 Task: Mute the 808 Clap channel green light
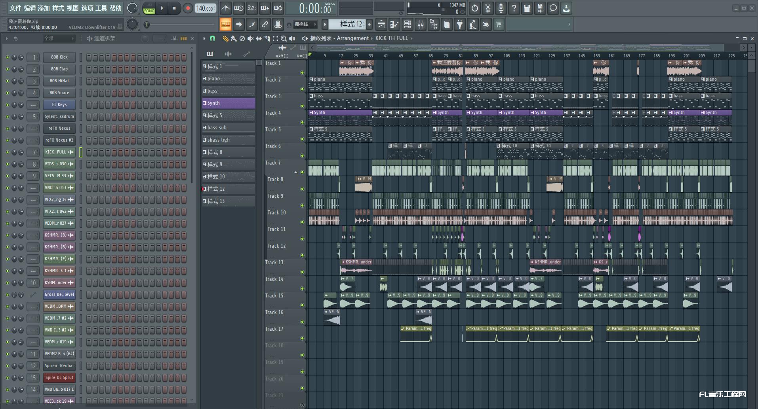point(7,69)
